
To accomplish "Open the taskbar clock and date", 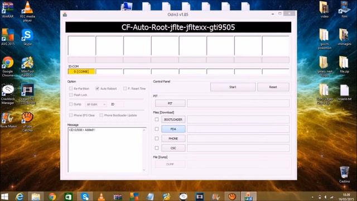I will coord(346,197).
